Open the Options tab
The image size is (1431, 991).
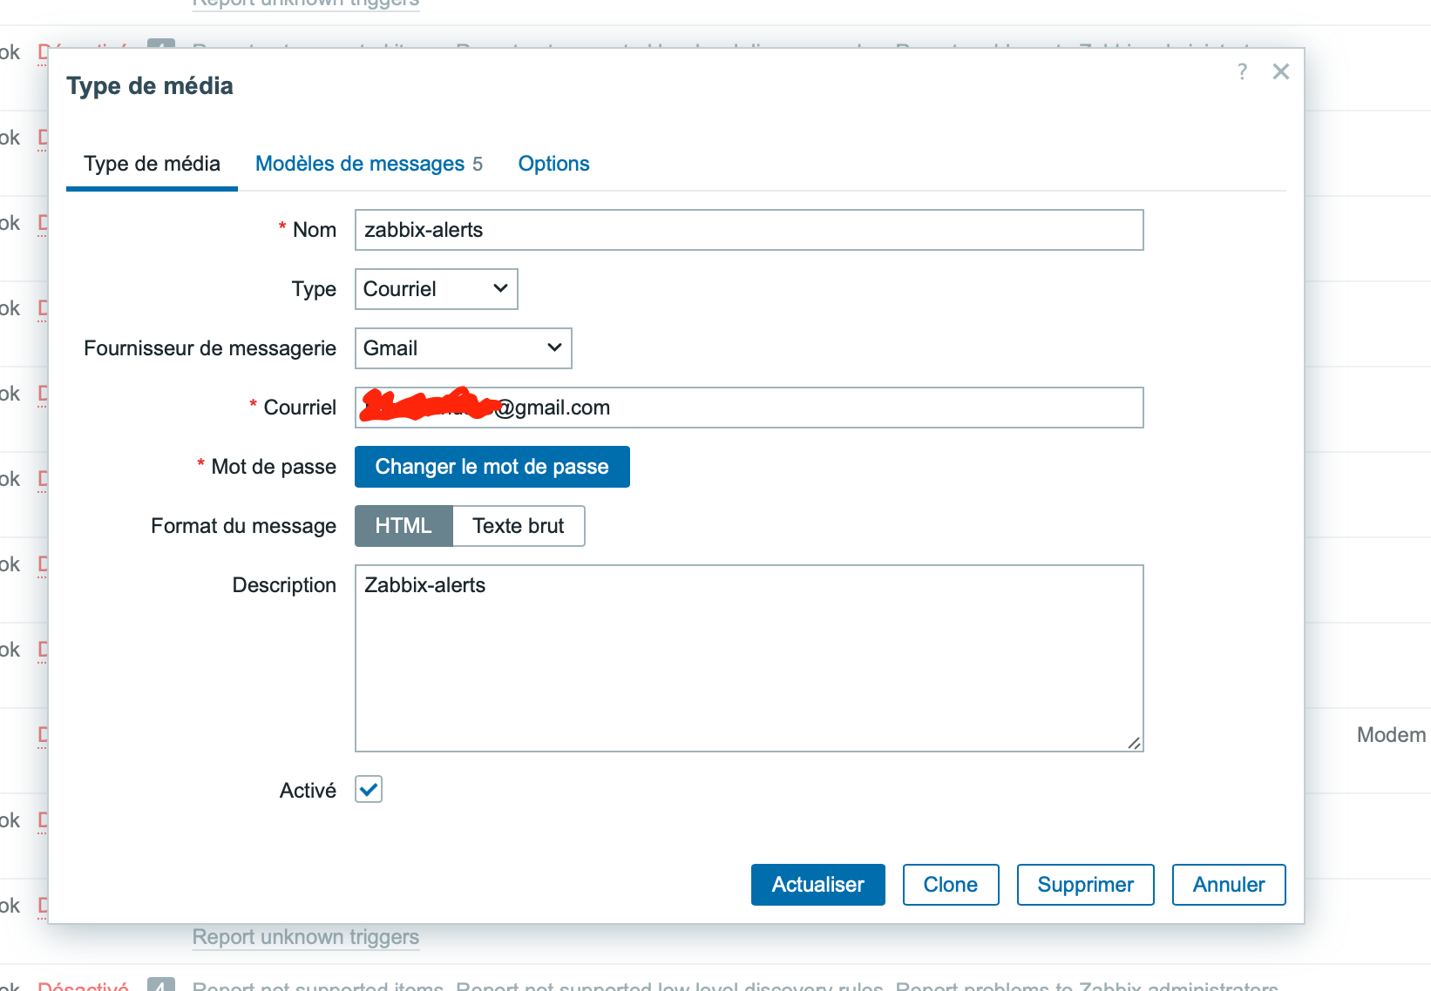click(553, 164)
